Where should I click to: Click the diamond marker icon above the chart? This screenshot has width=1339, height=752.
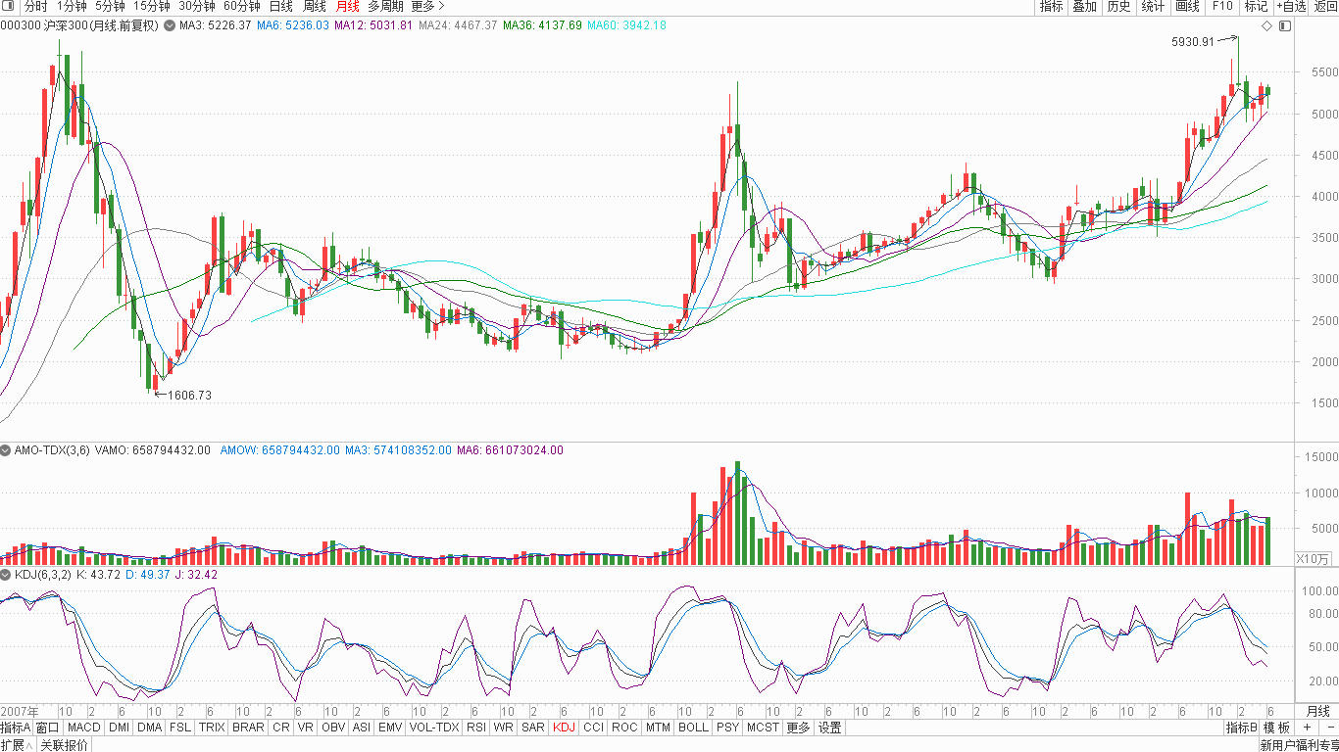click(1266, 25)
